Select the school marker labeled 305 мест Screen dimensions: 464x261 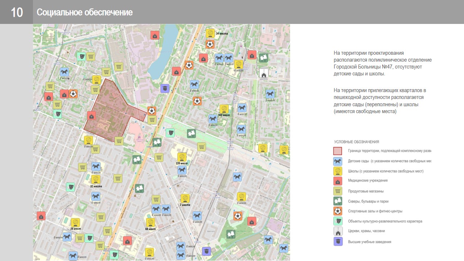pyautogui.click(x=224, y=109)
